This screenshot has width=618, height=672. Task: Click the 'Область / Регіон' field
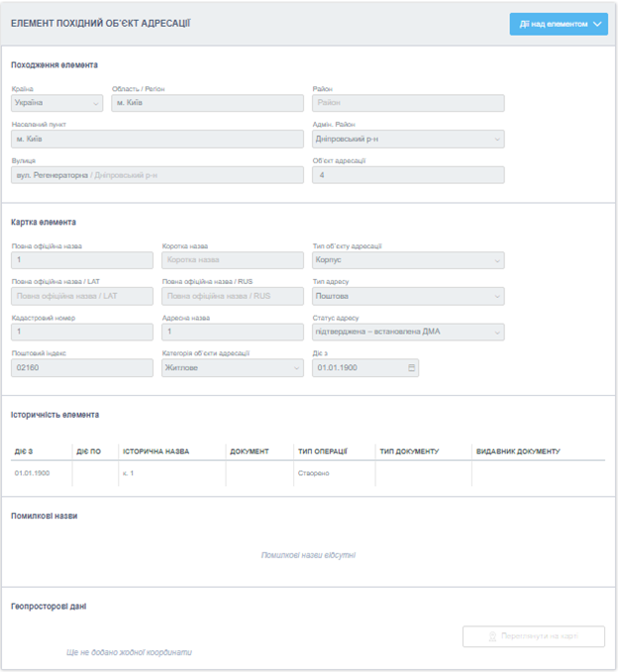pos(207,103)
